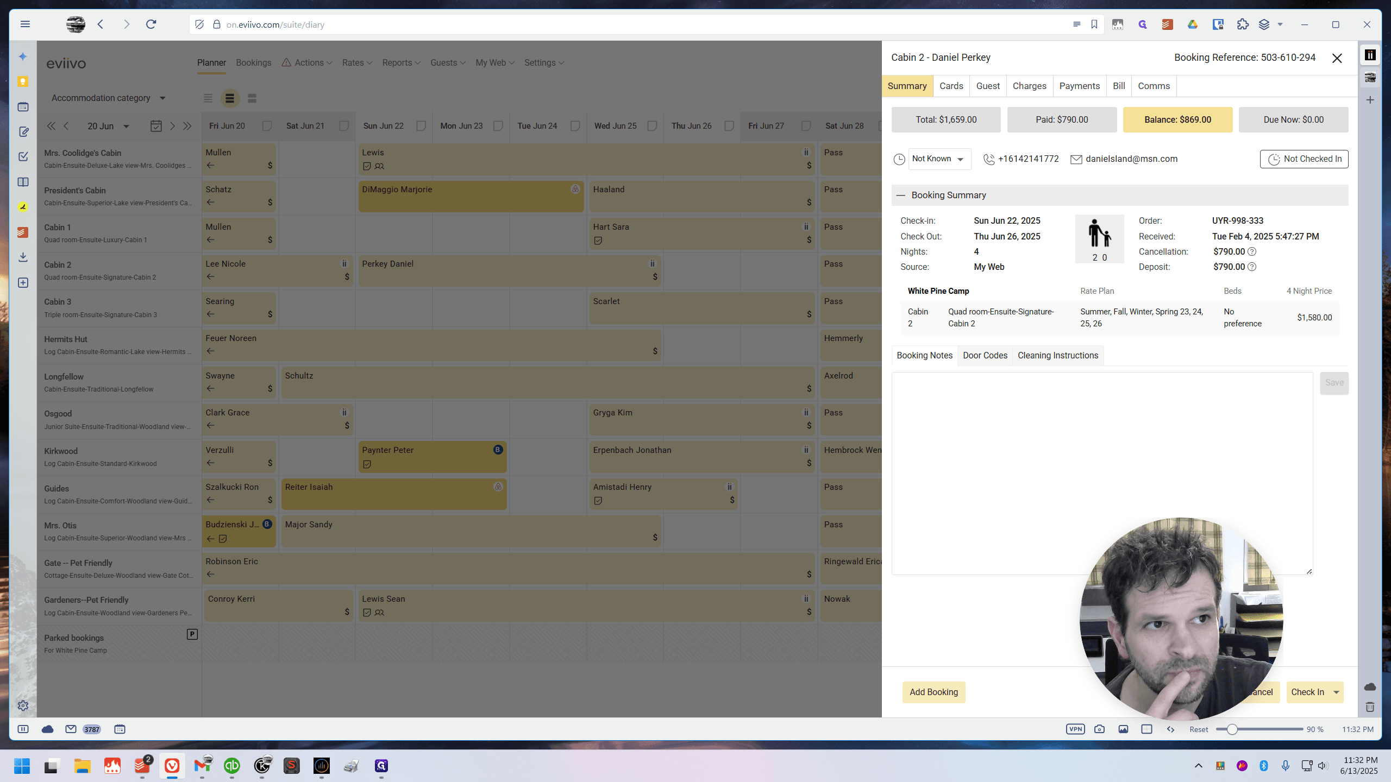Go to previous day in planner
Image resolution: width=1391 pixels, height=782 pixels.
point(66,126)
